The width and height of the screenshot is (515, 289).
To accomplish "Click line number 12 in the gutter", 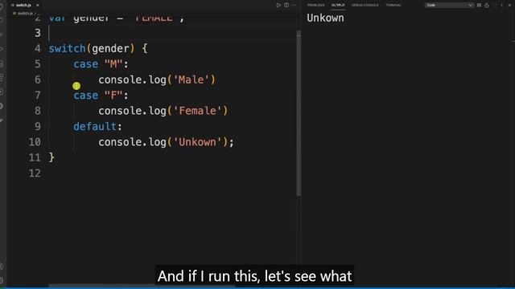I will click(35, 173).
